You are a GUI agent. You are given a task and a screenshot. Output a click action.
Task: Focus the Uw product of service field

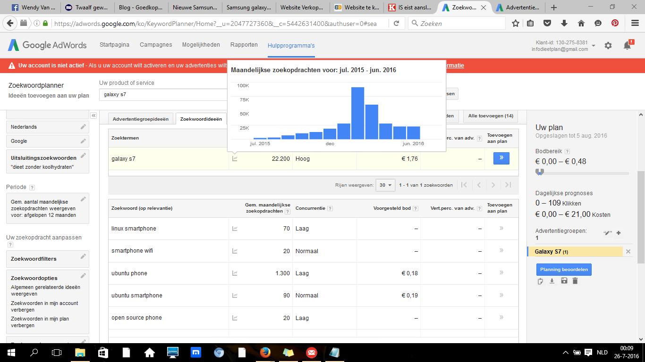(163, 94)
